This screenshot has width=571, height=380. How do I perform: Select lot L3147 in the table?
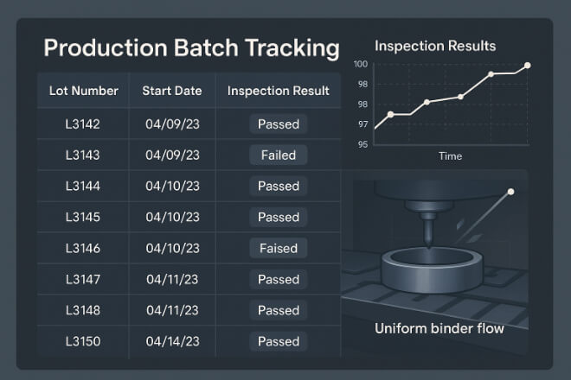coord(83,280)
